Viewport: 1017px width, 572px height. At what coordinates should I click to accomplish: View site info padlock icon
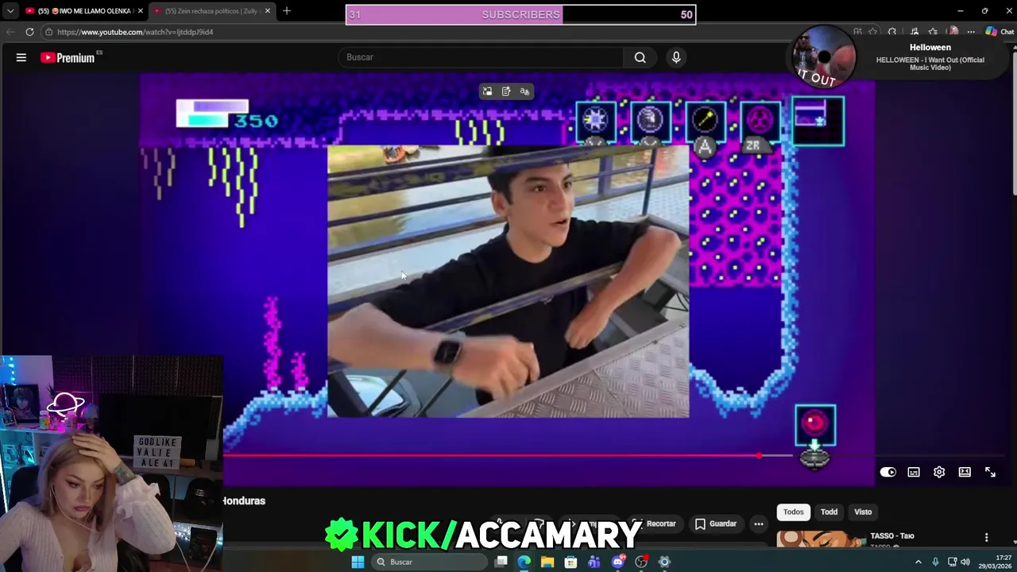[x=48, y=32]
